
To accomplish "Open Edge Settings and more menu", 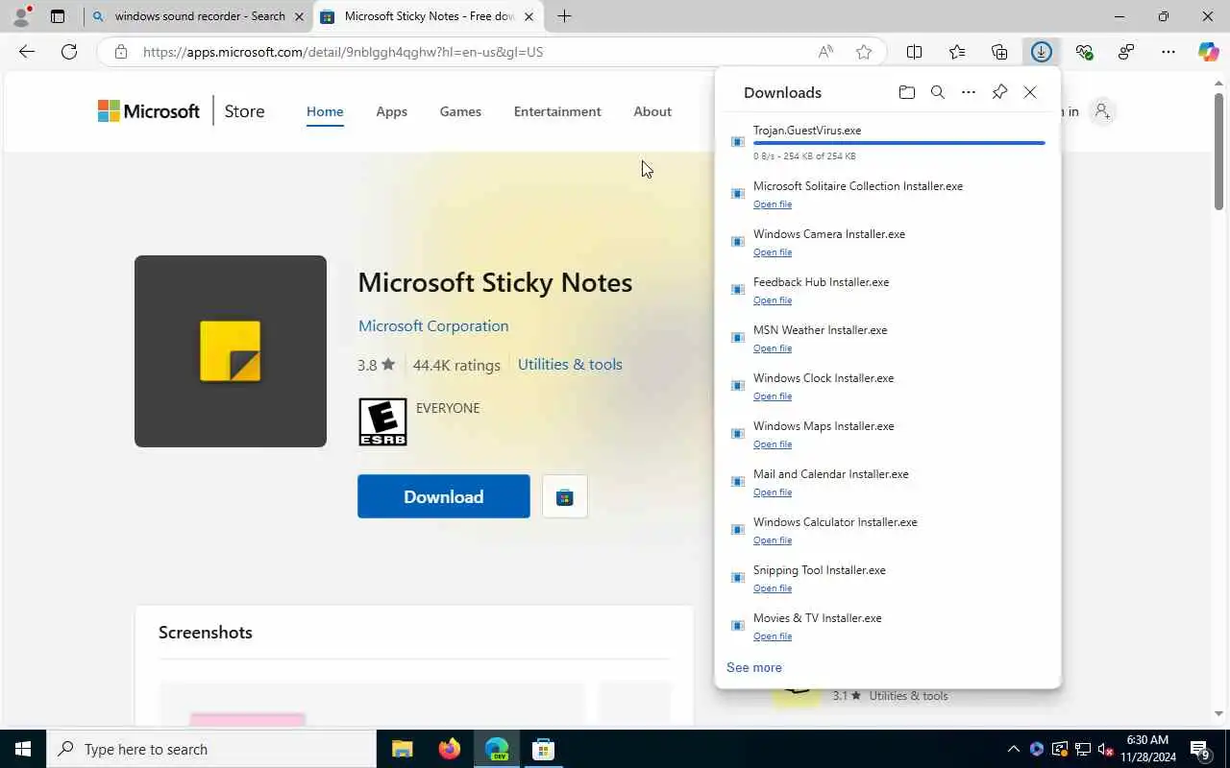I will click(1168, 52).
